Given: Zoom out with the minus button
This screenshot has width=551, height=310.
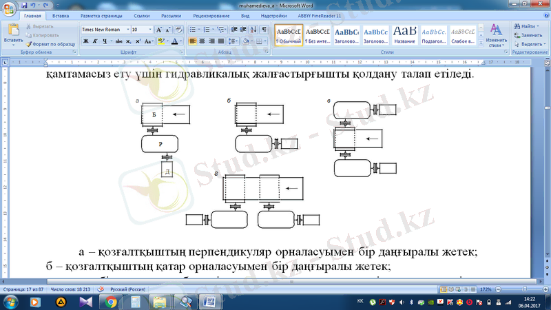Looking at the screenshot, I should pyautogui.click(x=498, y=289).
